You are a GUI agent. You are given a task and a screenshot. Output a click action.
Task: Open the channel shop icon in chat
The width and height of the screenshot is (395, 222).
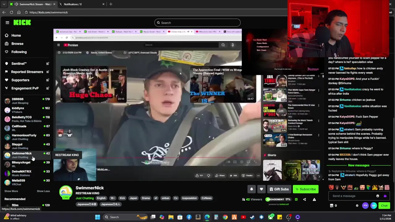[332, 206]
